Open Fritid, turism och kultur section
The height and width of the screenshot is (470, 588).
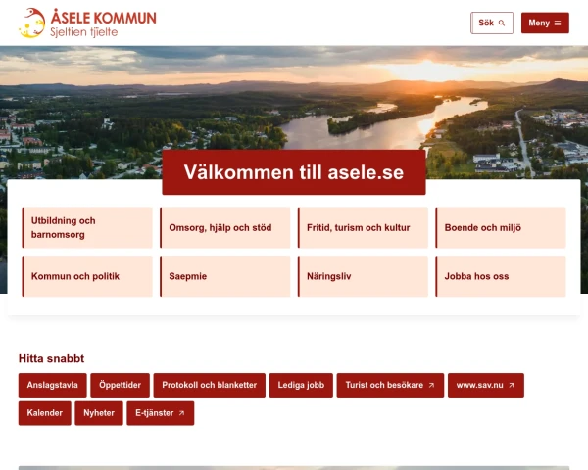point(363,227)
